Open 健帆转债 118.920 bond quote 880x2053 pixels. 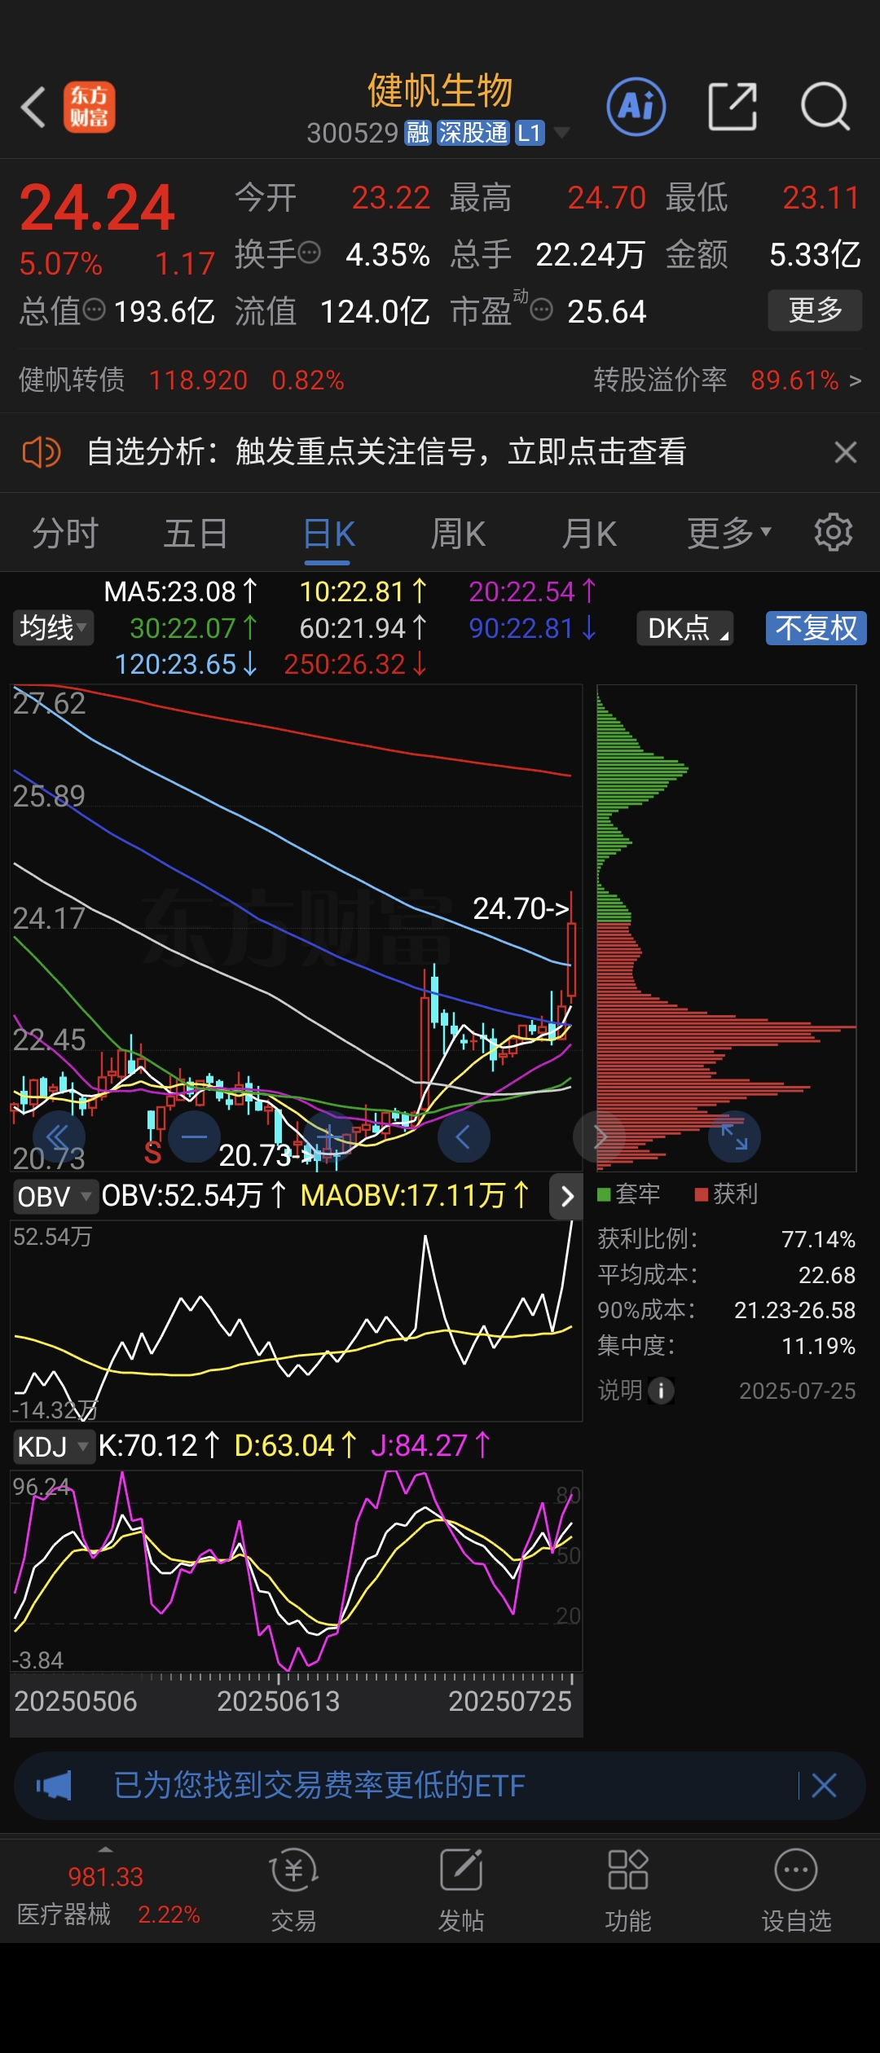[182, 380]
